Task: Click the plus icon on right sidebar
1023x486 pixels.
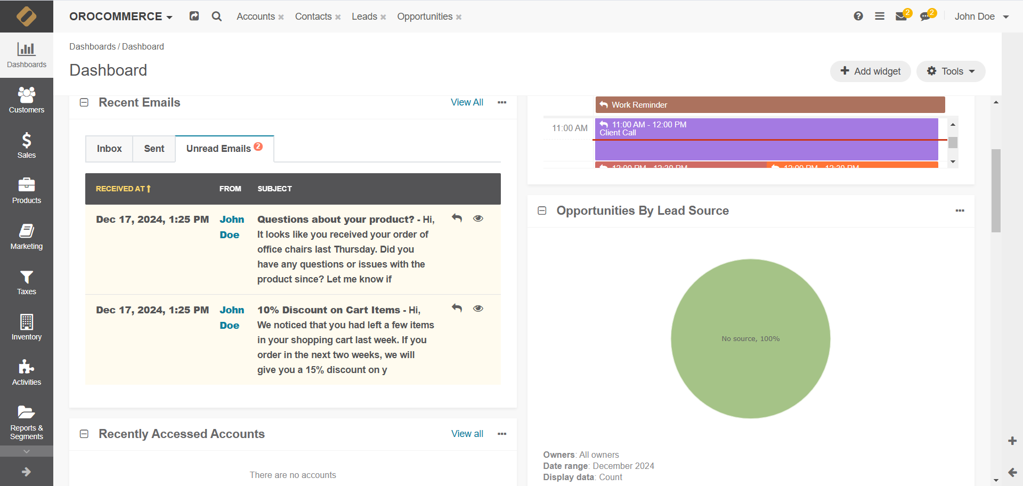Action: [x=1012, y=441]
